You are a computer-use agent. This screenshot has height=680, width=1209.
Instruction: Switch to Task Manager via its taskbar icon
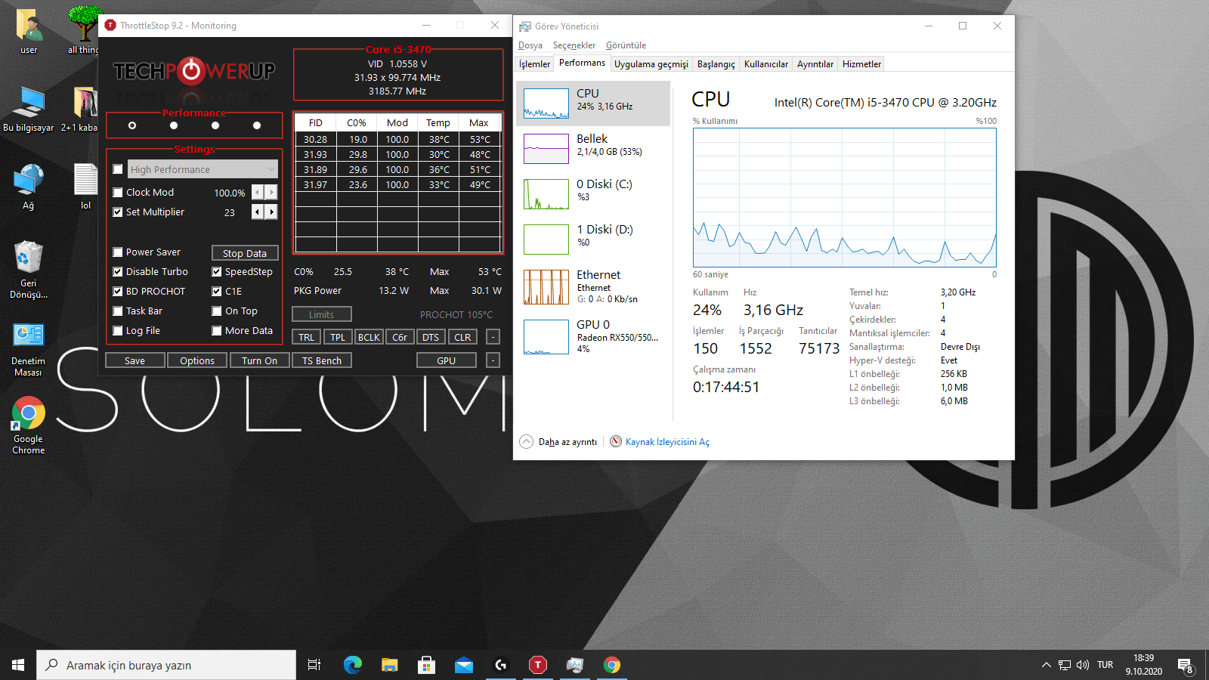coord(574,665)
